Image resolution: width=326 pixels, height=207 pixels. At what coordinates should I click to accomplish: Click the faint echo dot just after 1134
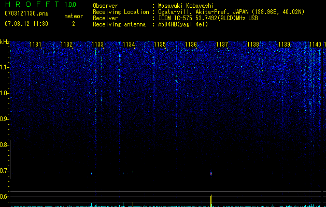133,172
